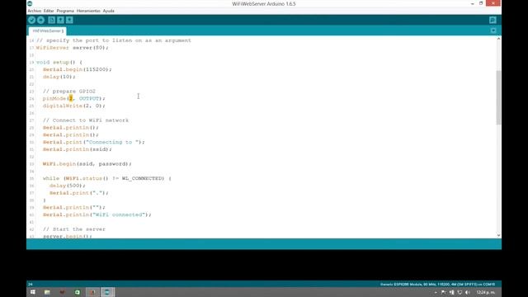Screen dimensions: 528x297
Task: Click on 'Serial.println(ssid);' line
Action: [77, 149]
